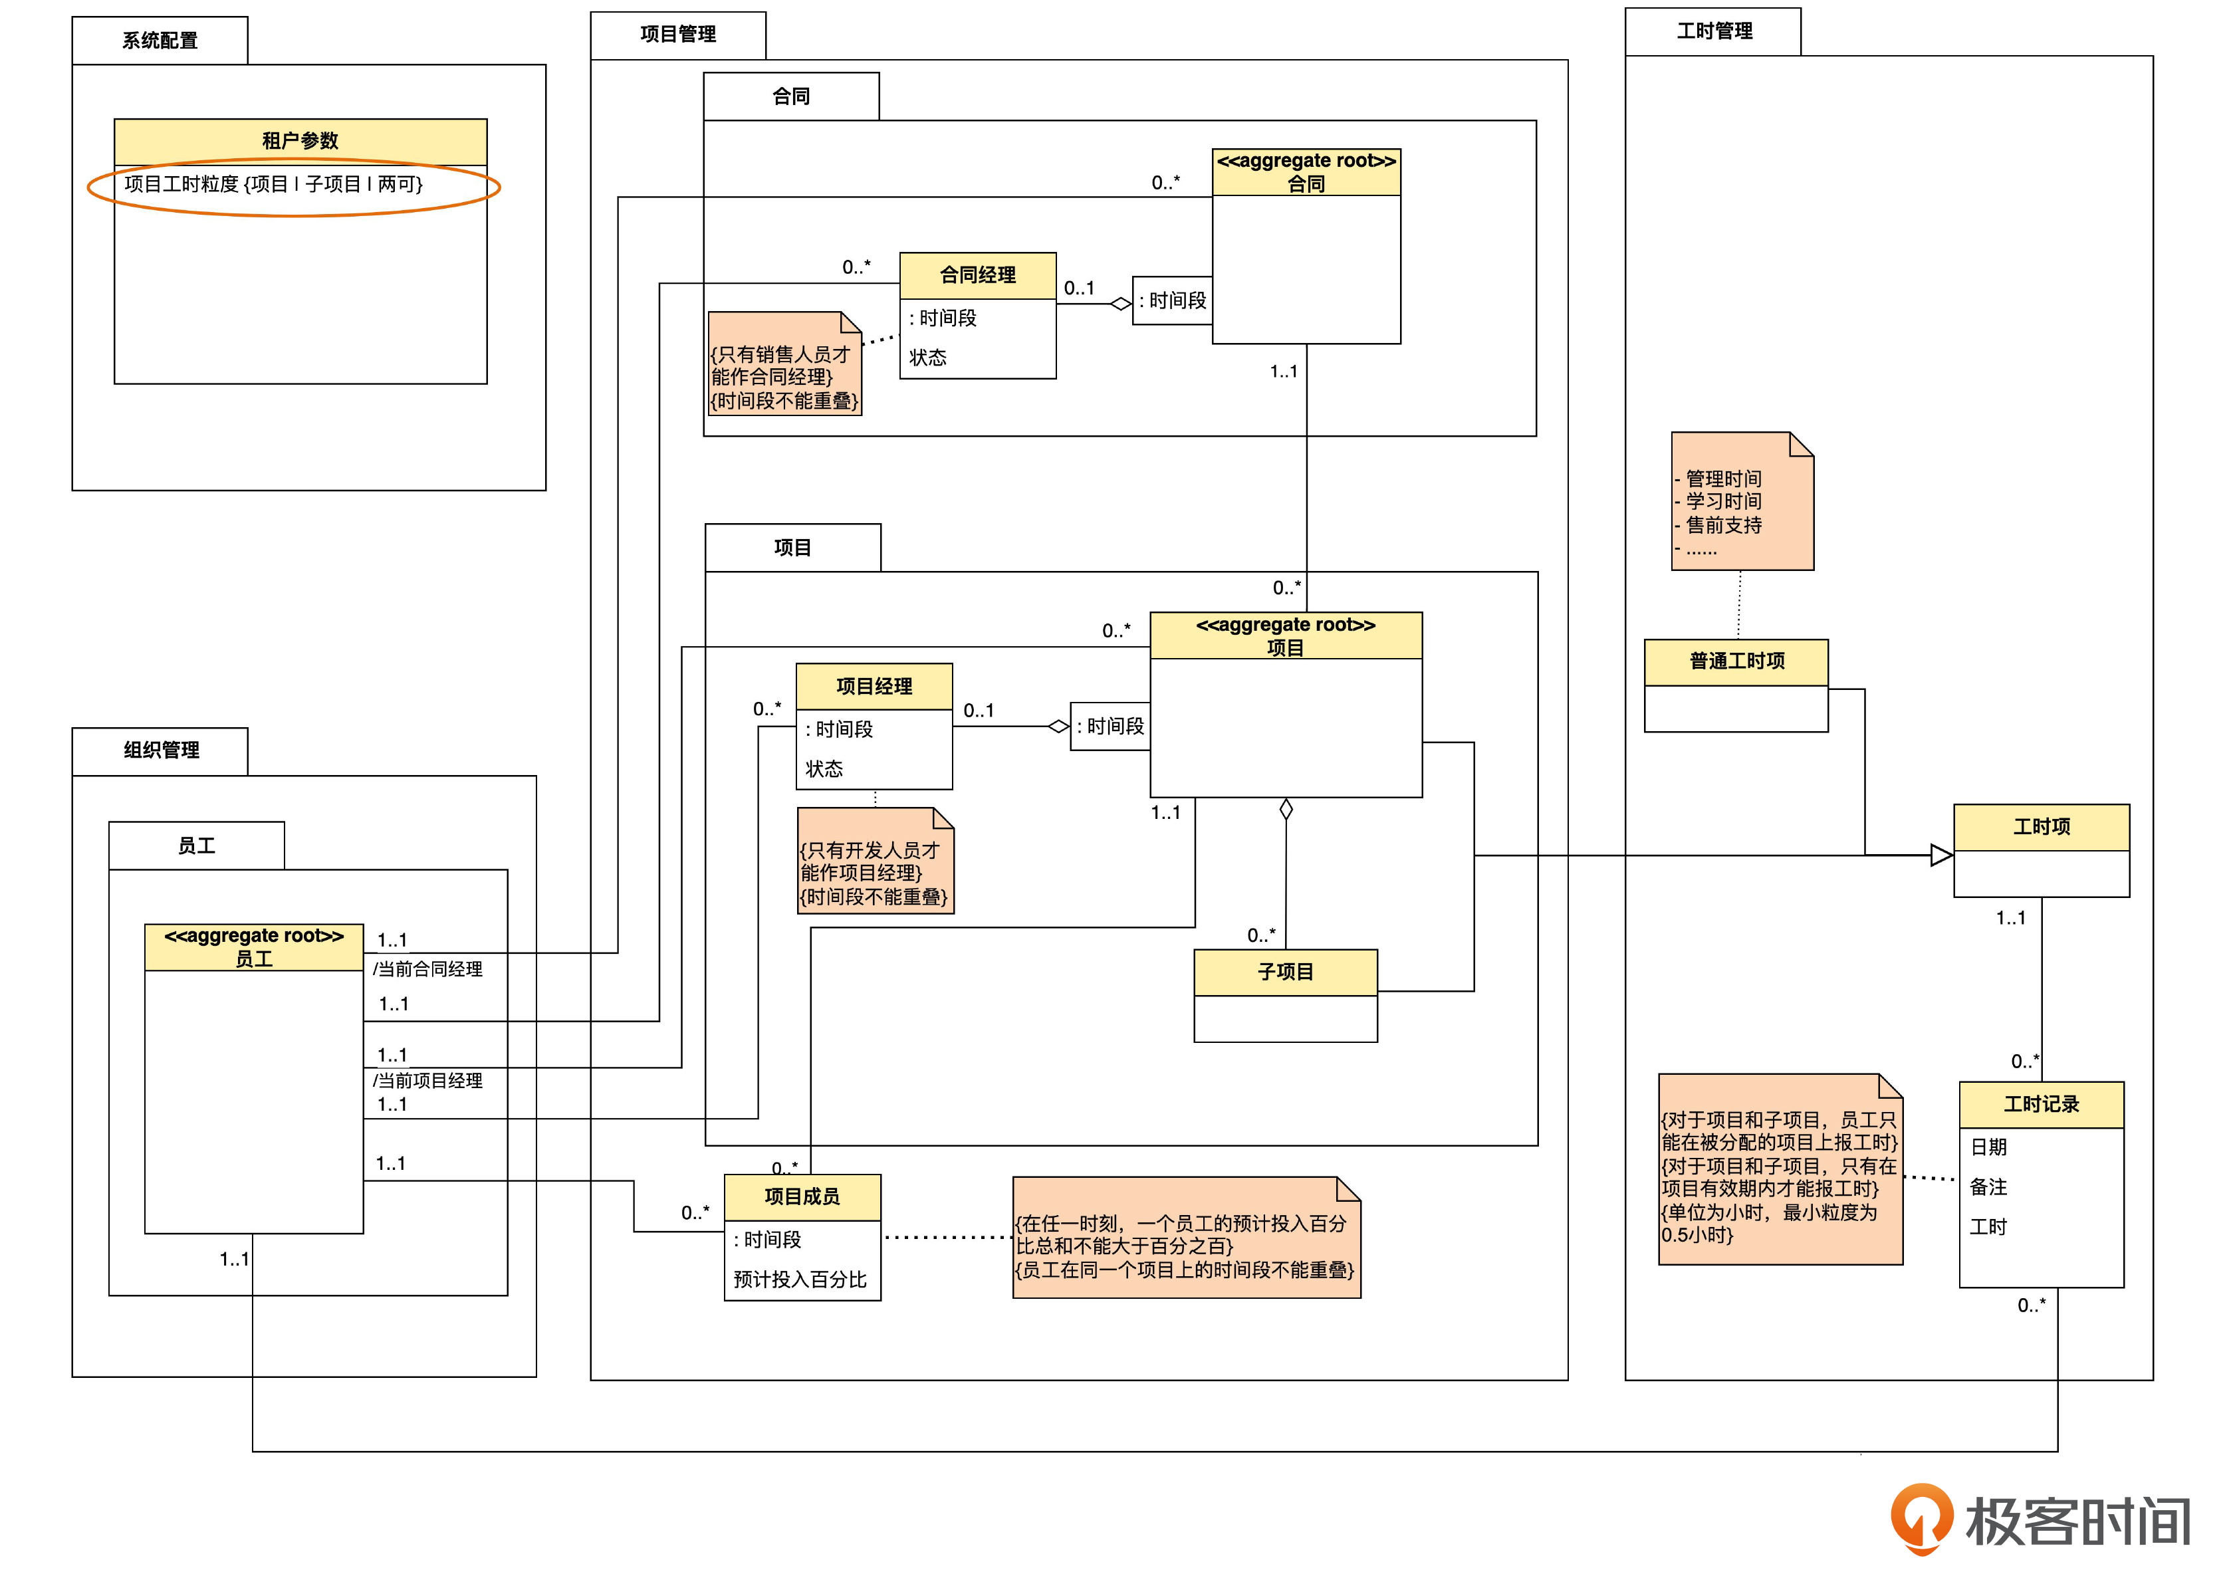Click the circled 项目工时粒度 attribute
Screen dimensions: 2233x1574
[273, 185]
